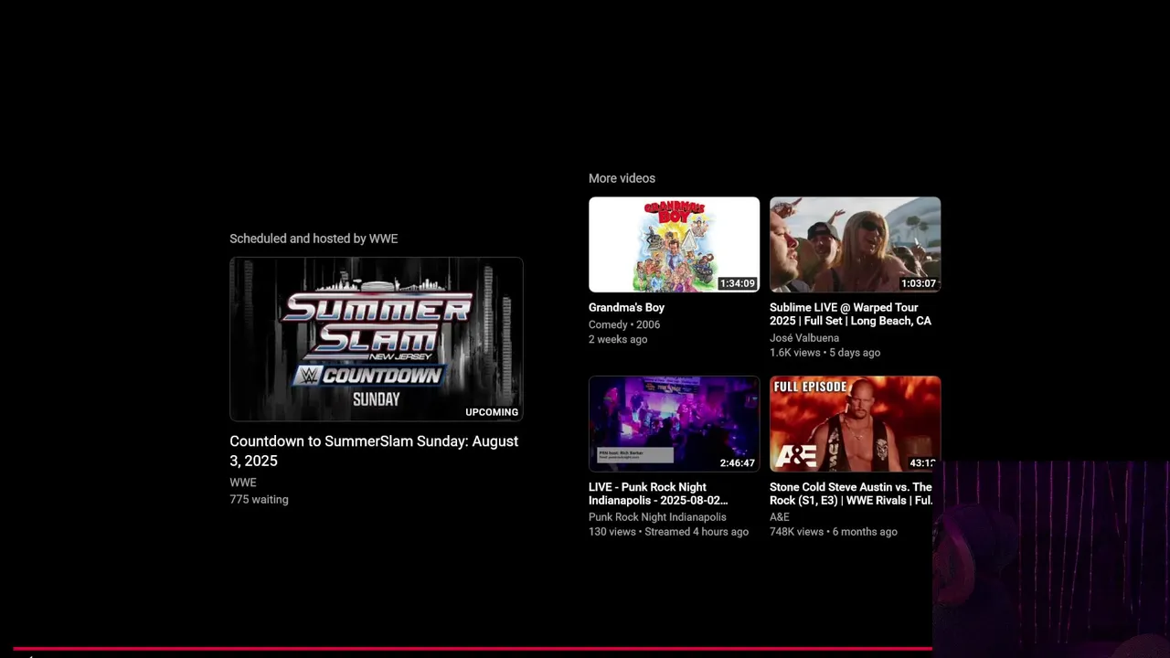
Task: Open the José Valbuena channel link
Action: pyautogui.click(x=804, y=338)
